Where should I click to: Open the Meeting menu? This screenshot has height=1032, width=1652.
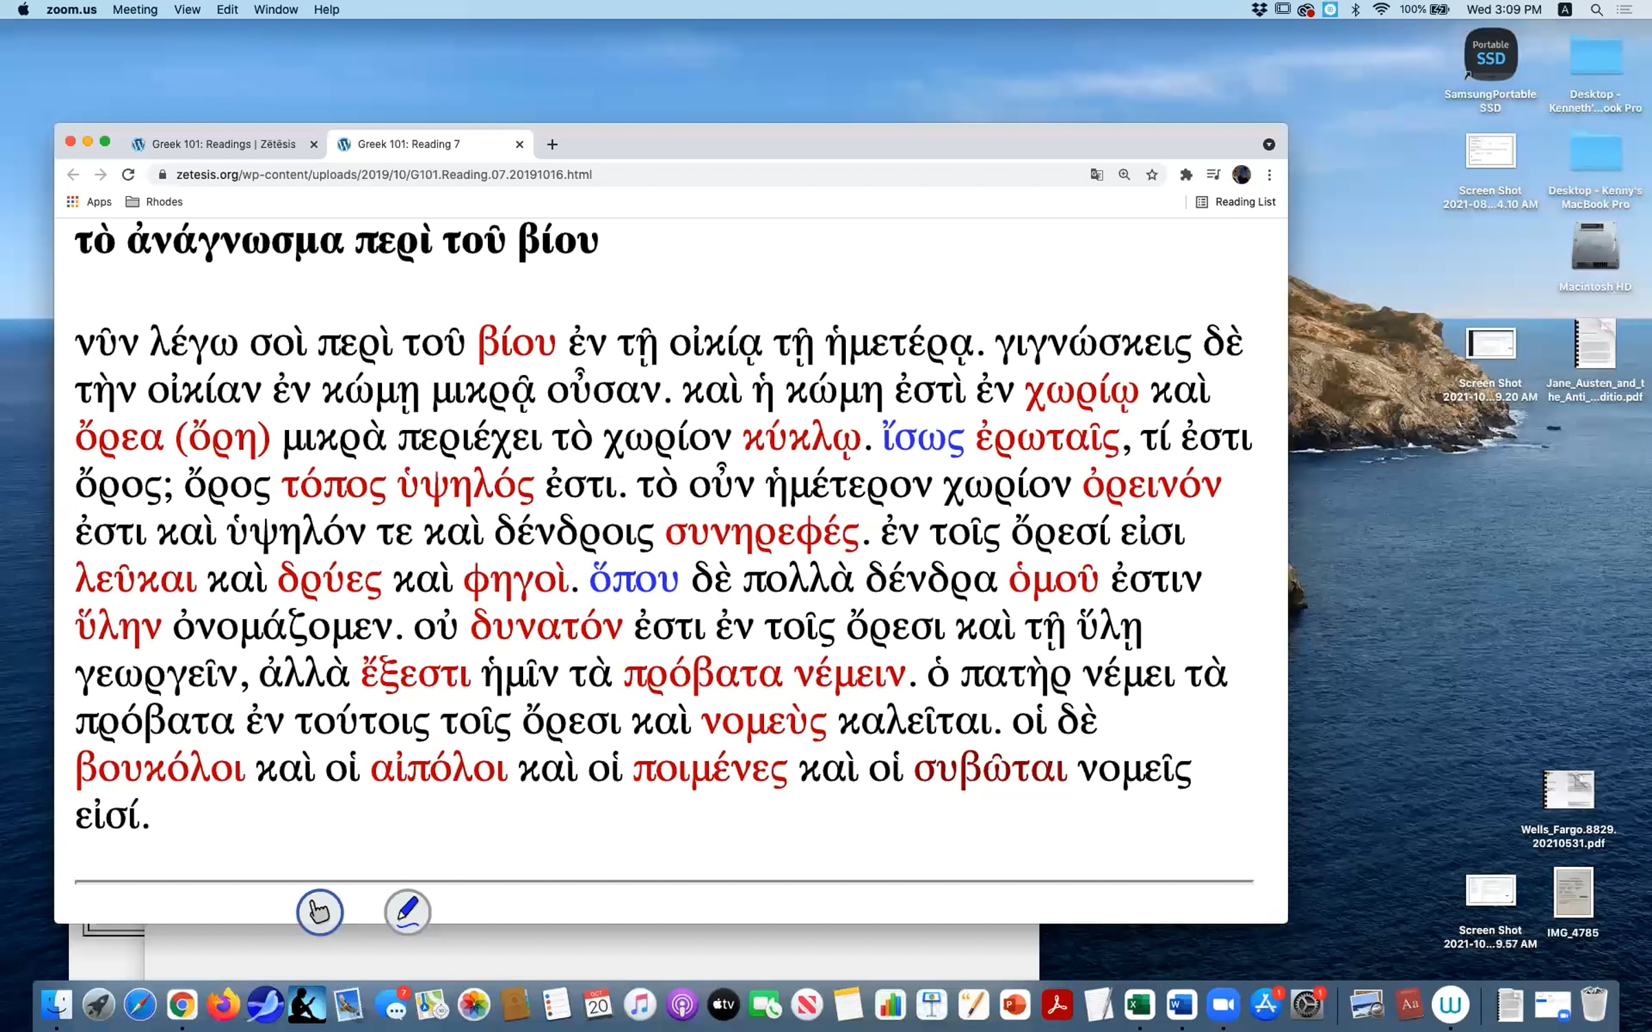(x=135, y=10)
